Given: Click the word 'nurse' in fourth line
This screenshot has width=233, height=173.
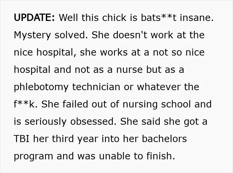Looking at the screenshot, I should [129, 69].
